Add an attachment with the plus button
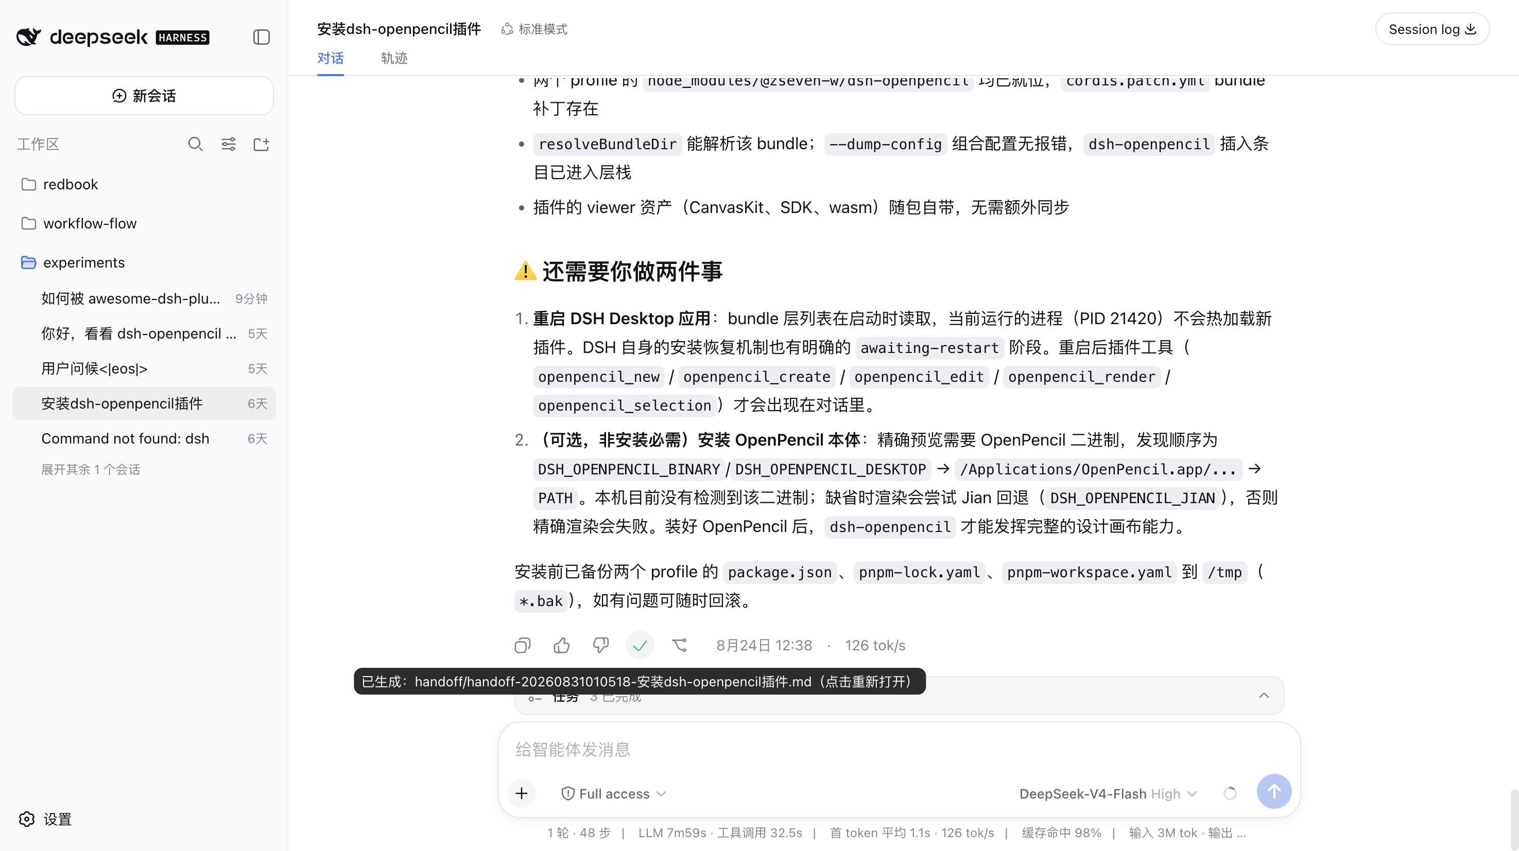The width and height of the screenshot is (1519, 851). [521, 793]
